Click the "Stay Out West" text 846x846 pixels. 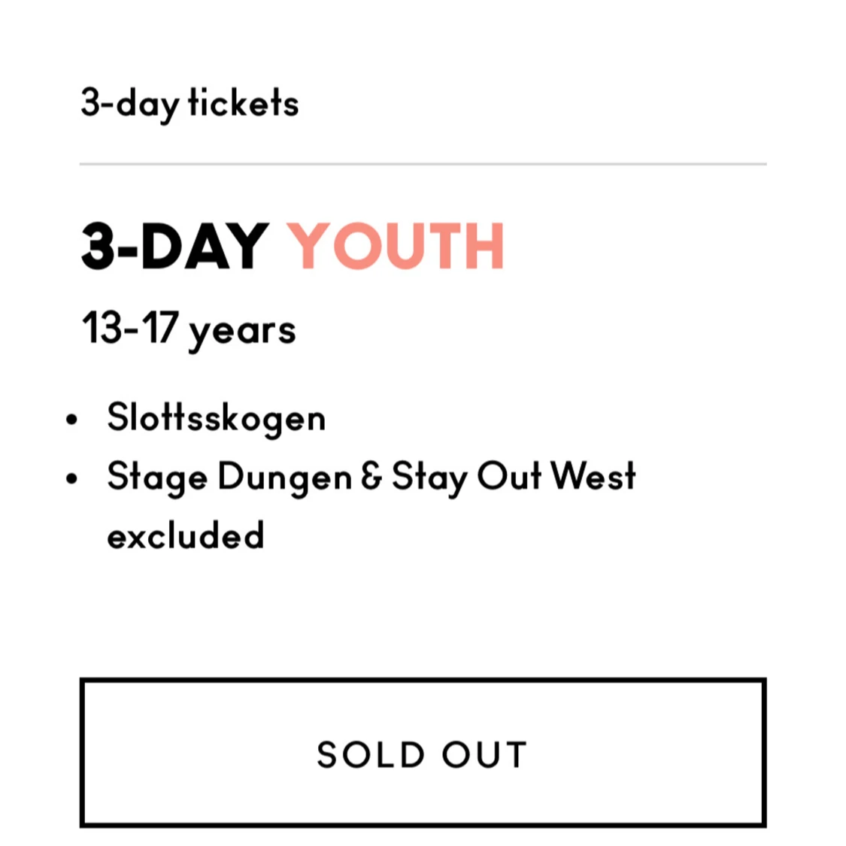click(514, 478)
